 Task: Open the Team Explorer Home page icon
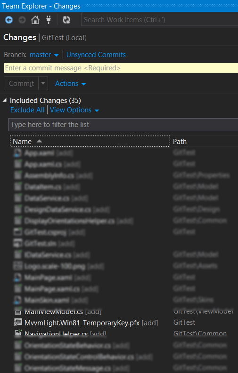click(x=35, y=20)
